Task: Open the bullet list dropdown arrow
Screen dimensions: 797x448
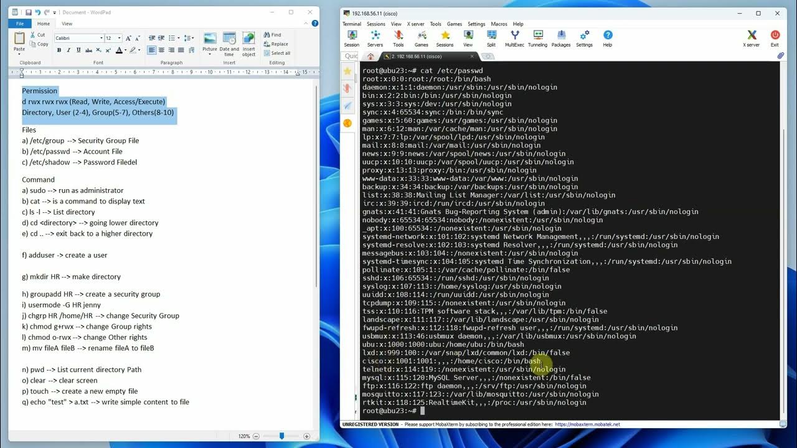Action: tap(179, 38)
